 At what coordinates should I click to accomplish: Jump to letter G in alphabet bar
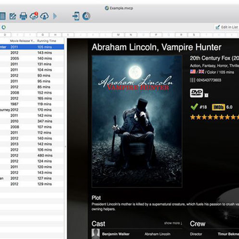[43, 35]
